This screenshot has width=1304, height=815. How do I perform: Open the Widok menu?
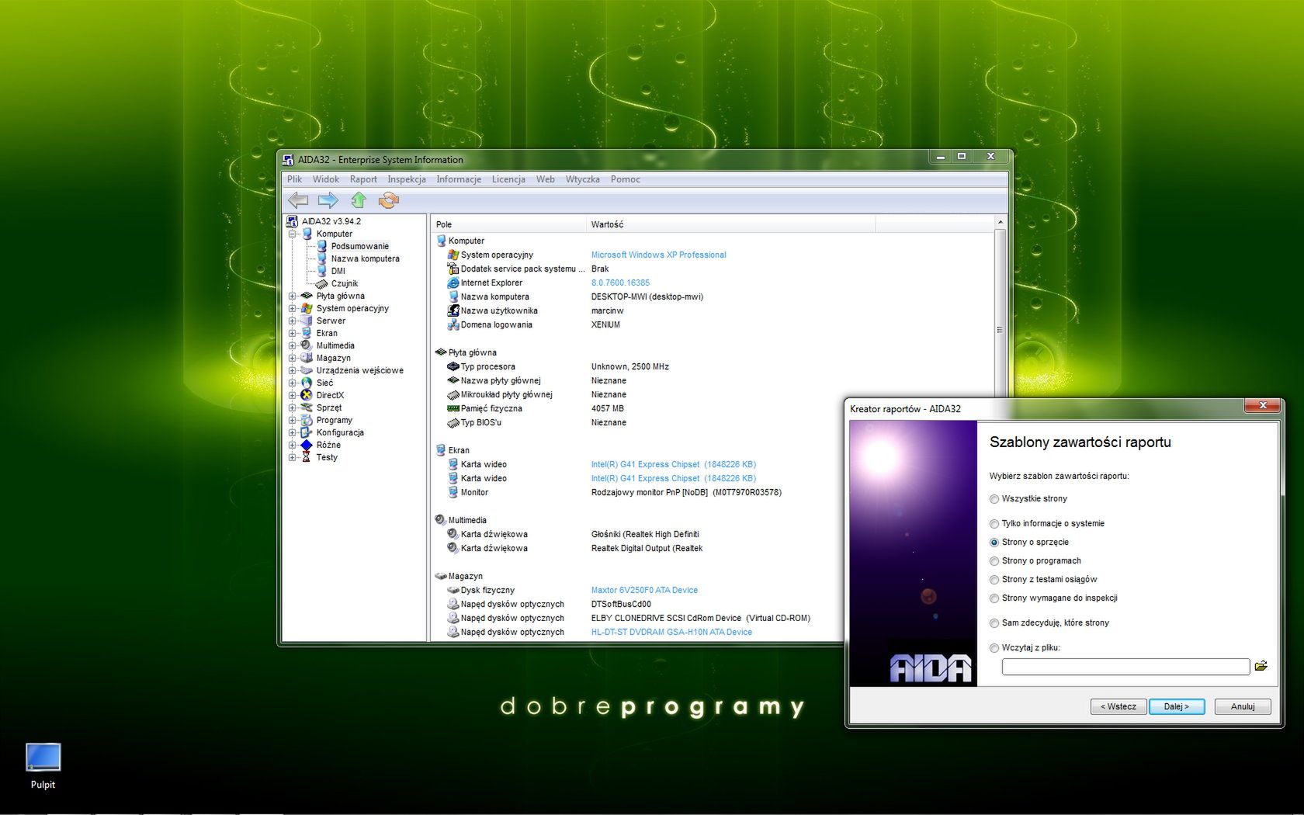point(326,179)
